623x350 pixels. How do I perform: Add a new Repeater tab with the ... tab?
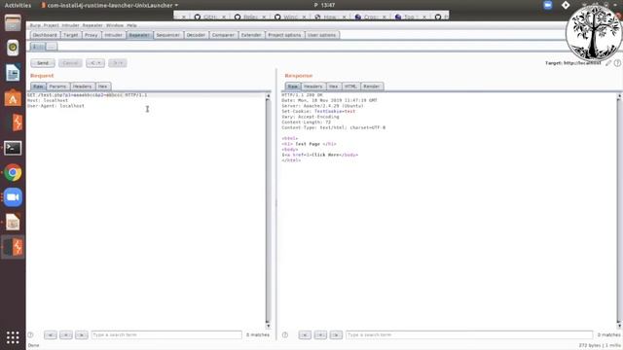(x=52, y=47)
